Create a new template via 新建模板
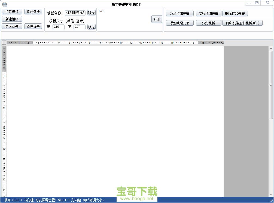The height and width of the screenshot is (203, 274). coord(12,19)
